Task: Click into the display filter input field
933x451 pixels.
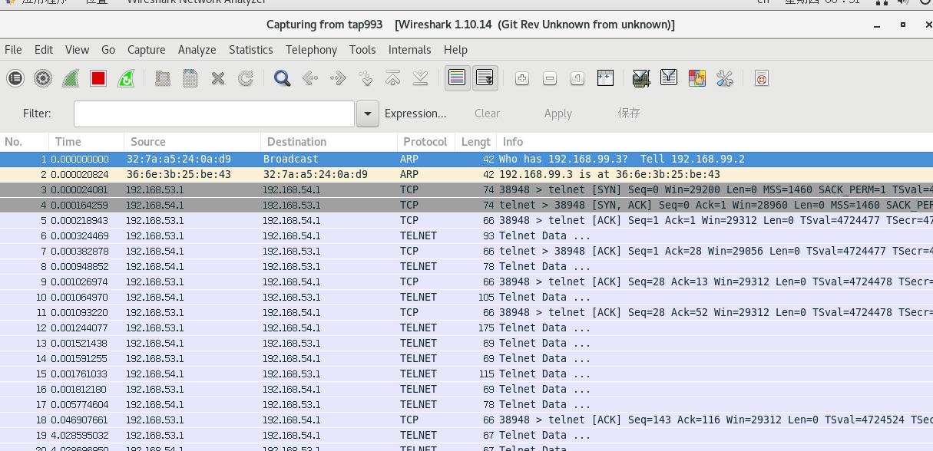Action: pos(214,114)
